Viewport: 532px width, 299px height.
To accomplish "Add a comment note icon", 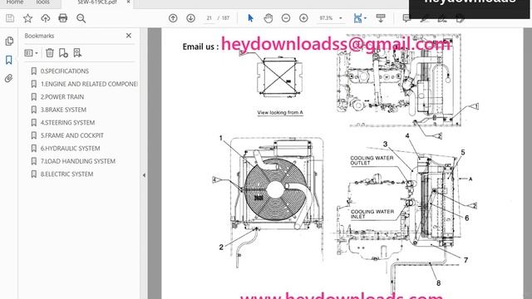I will point(406,18).
